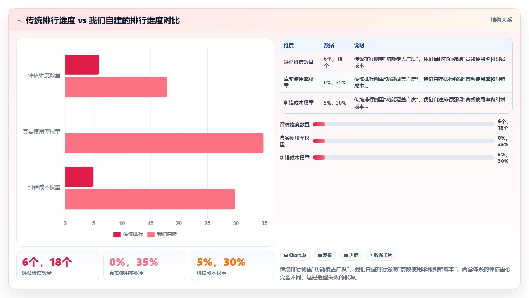
Task: Click the 数据卡片 tag
Action: click(381, 255)
